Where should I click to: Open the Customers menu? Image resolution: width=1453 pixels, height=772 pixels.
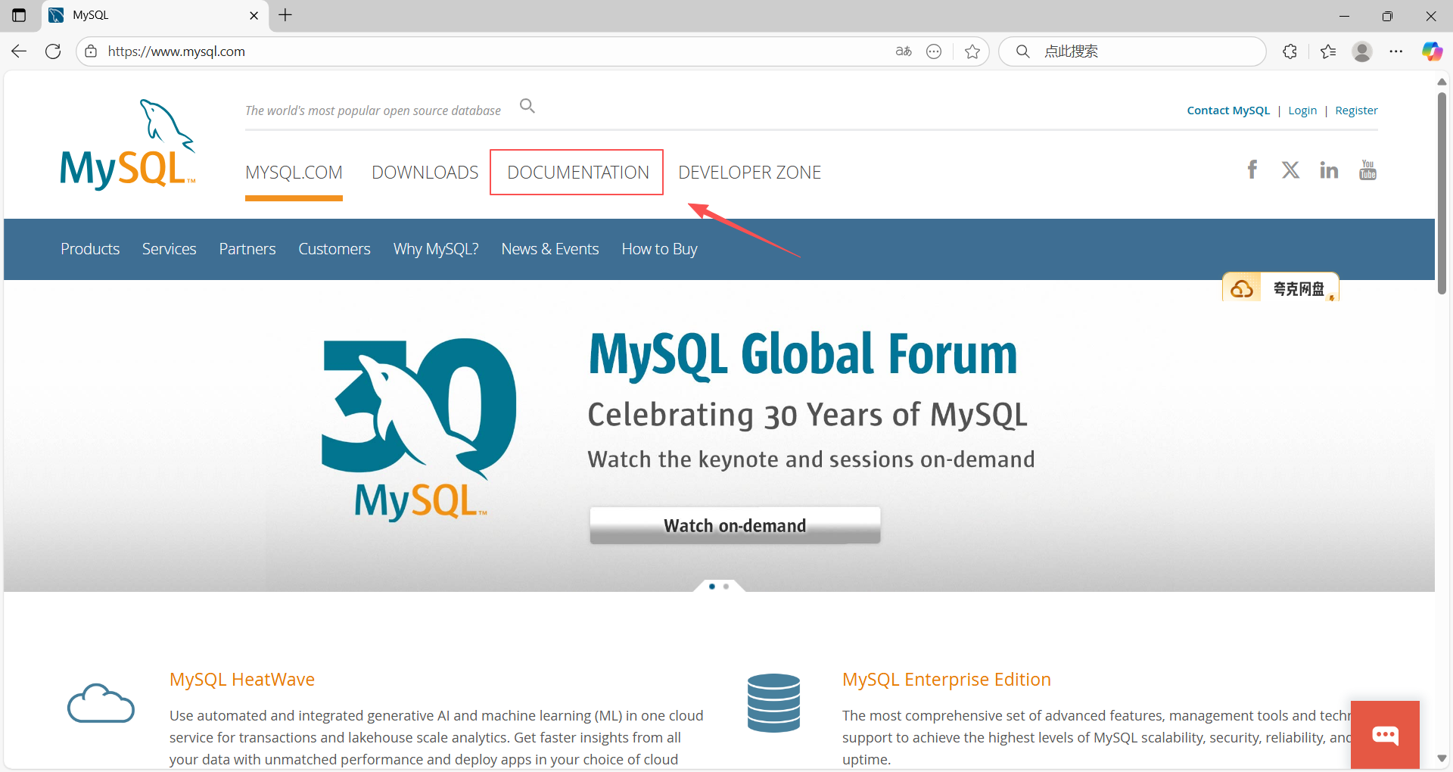[334, 249]
